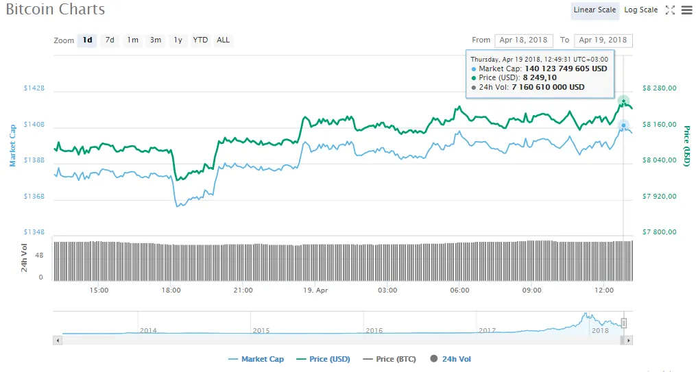Switch to Linear Scale
The height and width of the screenshot is (372, 696).
pos(595,10)
